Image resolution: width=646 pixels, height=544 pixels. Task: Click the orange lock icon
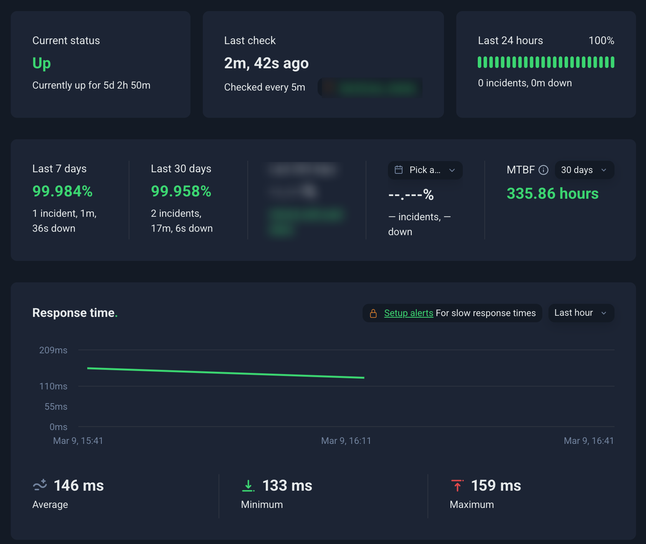point(373,313)
